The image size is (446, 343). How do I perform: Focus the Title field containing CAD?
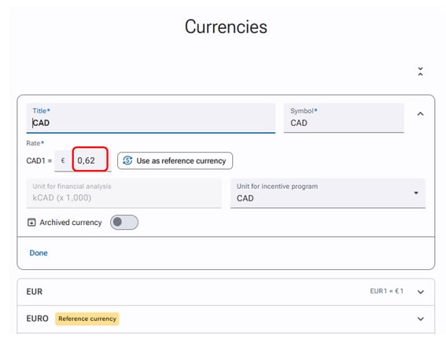coord(151,118)
